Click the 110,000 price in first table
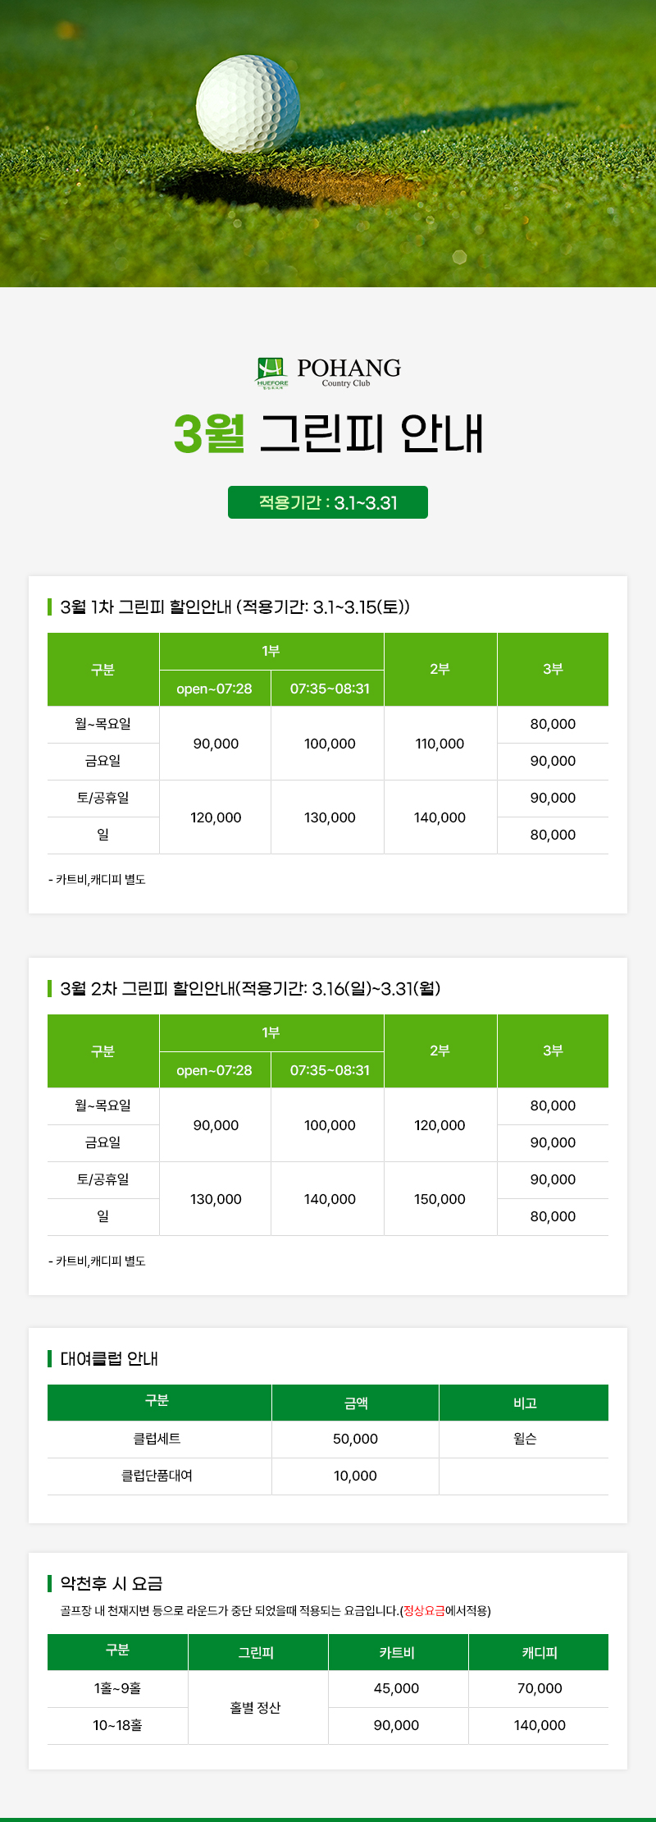This screenshot has height=1822, width=656. click(x=440, y=744)
